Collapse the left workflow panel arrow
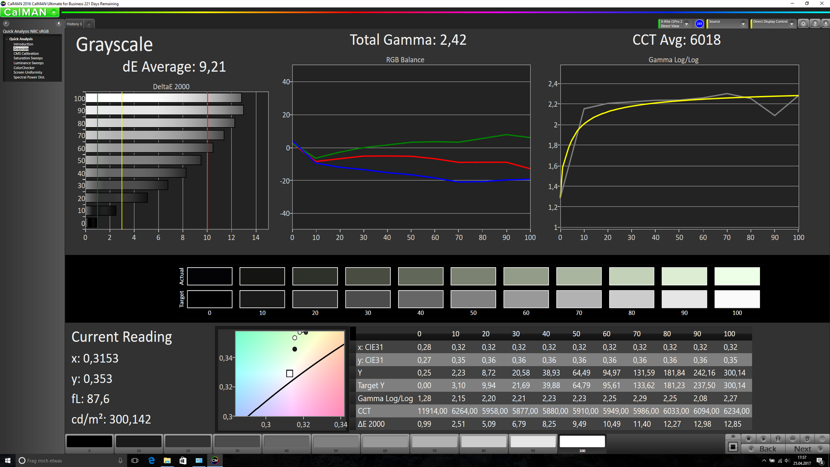 (x=59, y=23)
